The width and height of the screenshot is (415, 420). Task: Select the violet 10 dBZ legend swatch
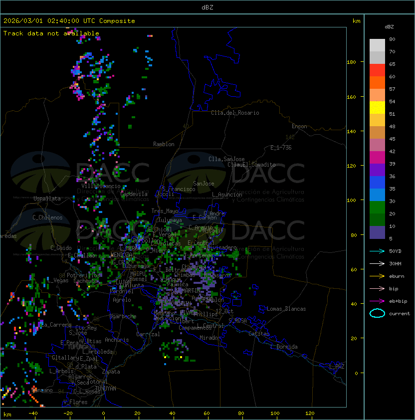click(377, 232)
